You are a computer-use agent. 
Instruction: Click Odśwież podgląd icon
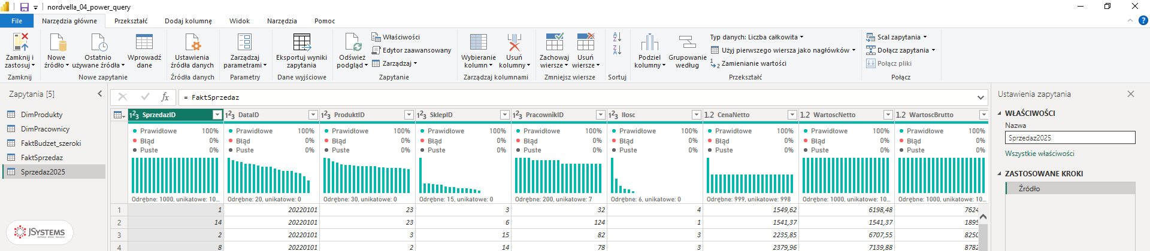pyautogui.click(x=352, y=42)
